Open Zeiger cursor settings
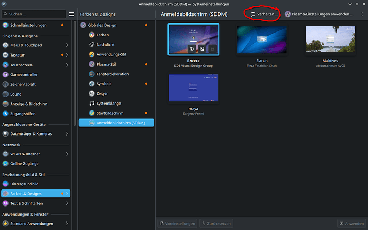This screenshot has width=368, height=230. (x=116, y=93)
